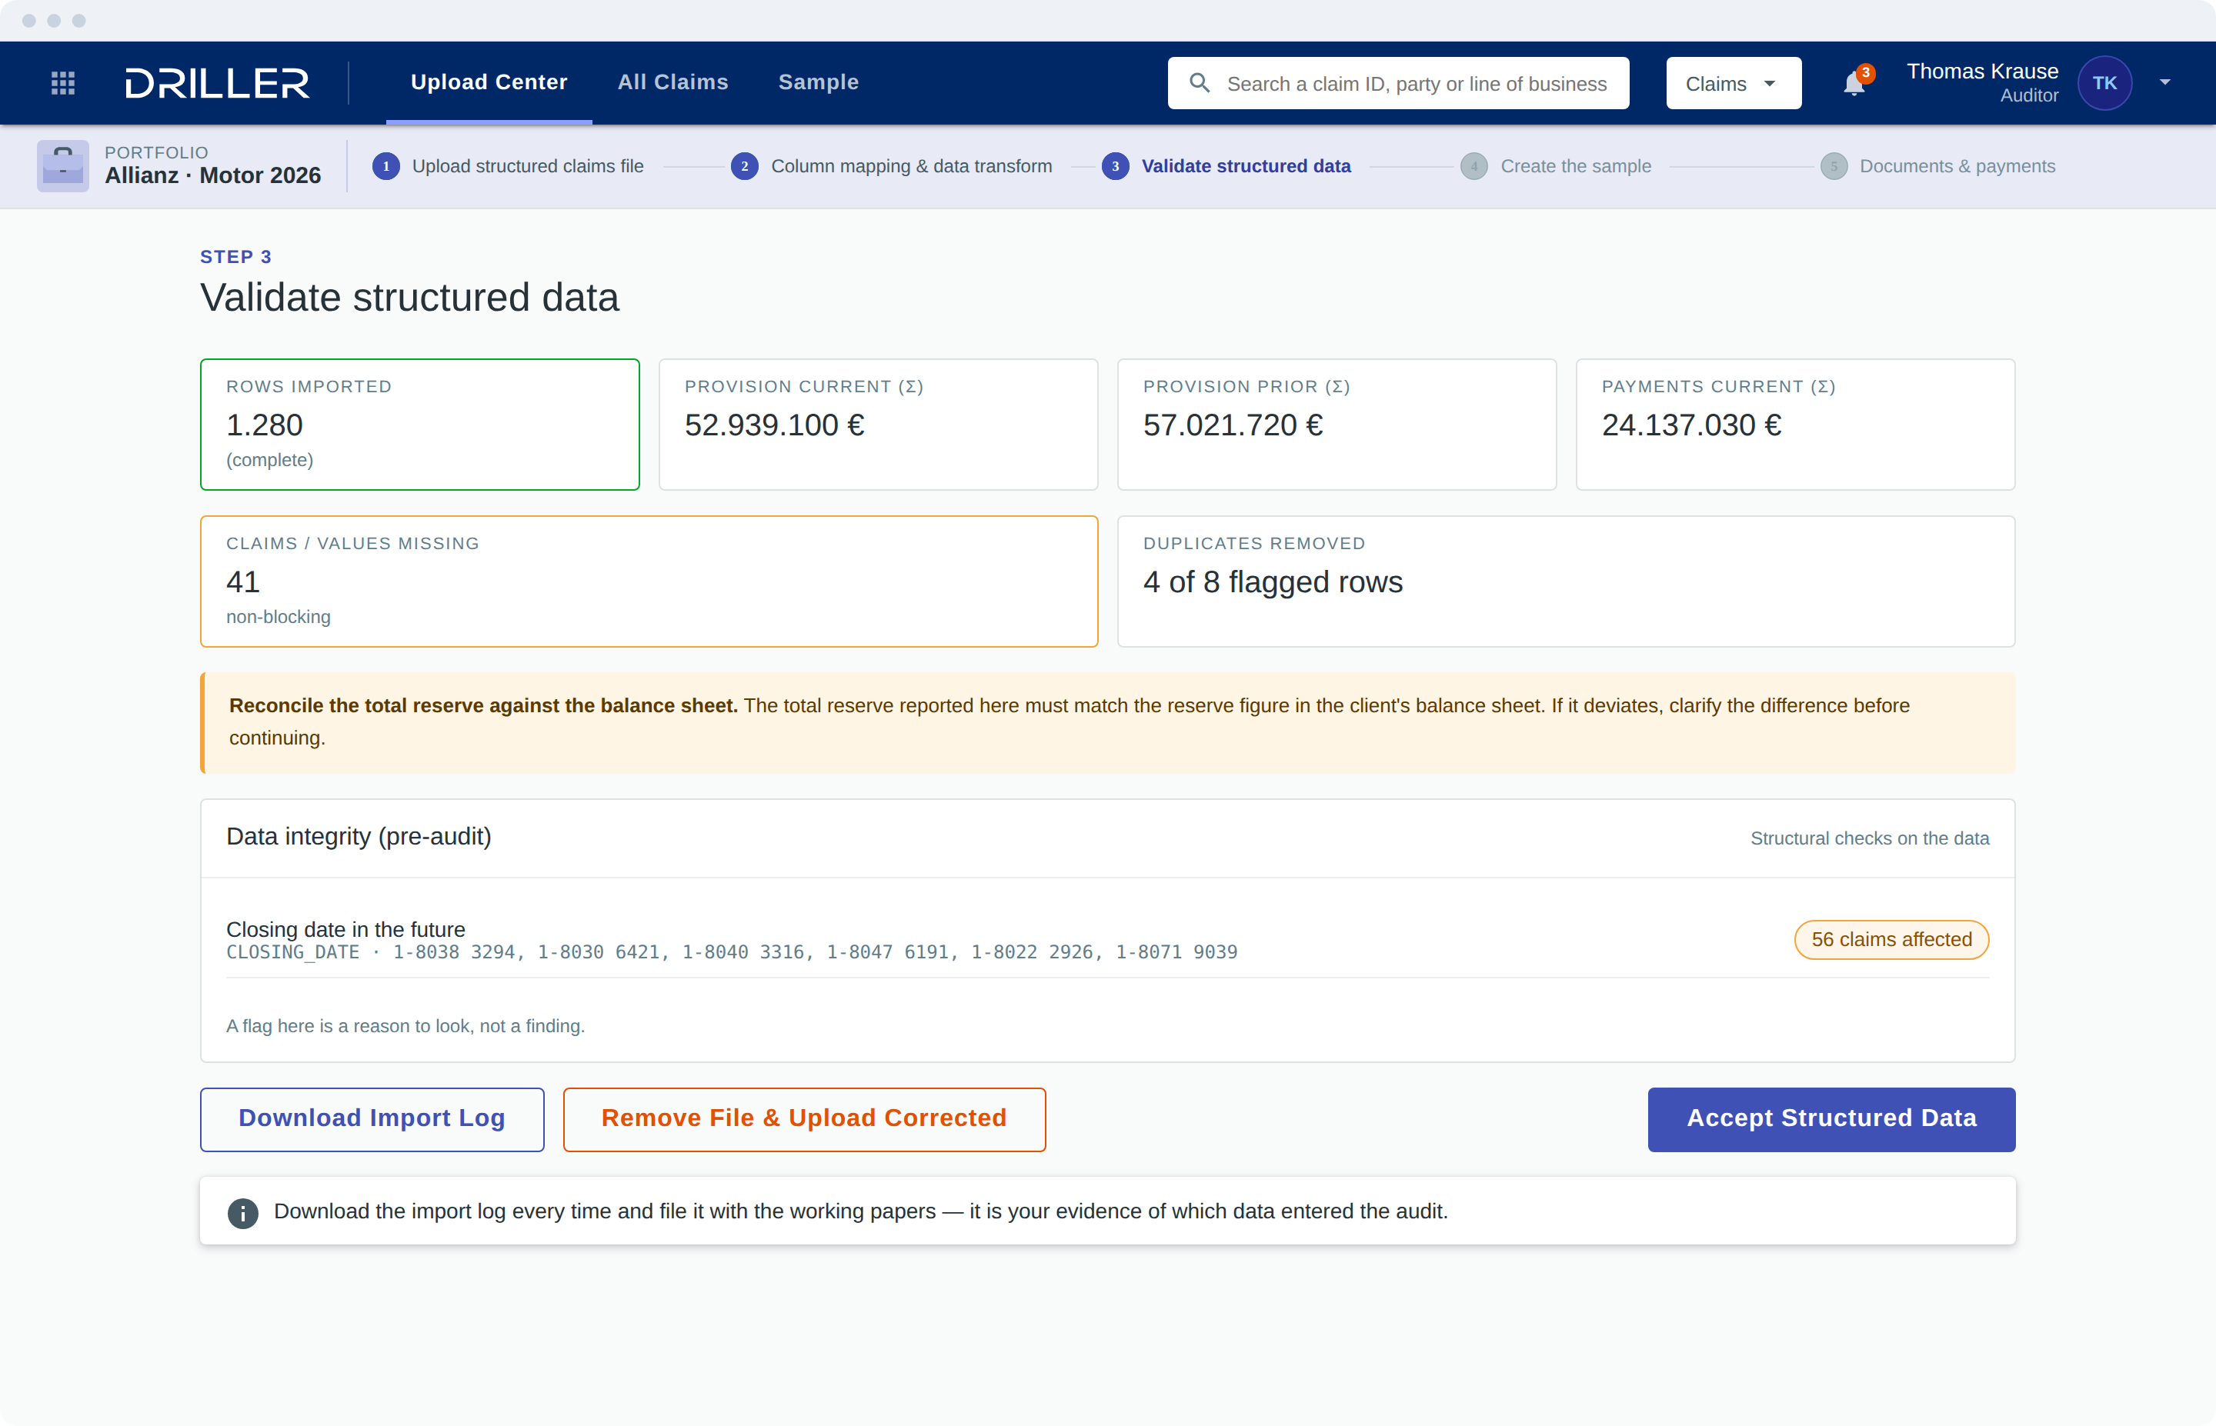Open the apps grid menu icon

coord(63,83)
